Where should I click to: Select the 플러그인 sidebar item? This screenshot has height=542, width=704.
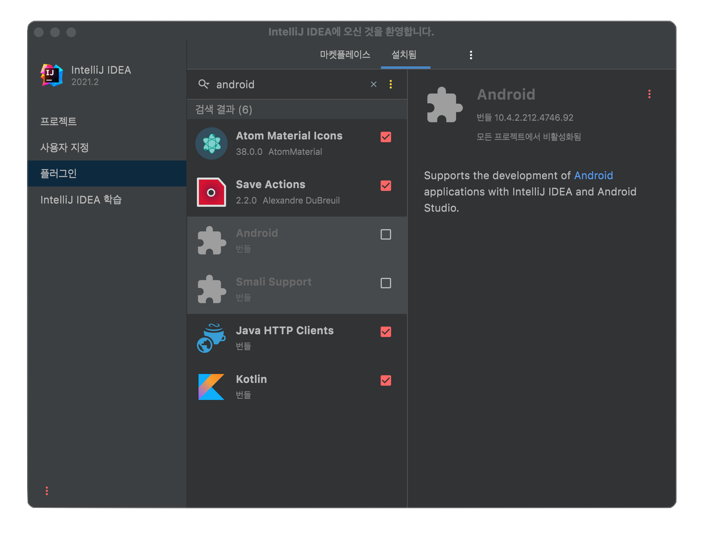[107, 173]
